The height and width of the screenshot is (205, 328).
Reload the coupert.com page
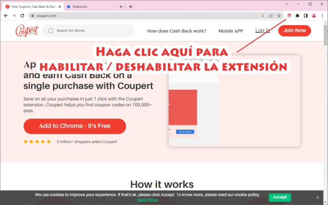tap(22, 16)
